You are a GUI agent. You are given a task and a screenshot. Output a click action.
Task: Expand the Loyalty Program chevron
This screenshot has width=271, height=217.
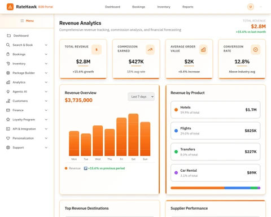(46, 119)
